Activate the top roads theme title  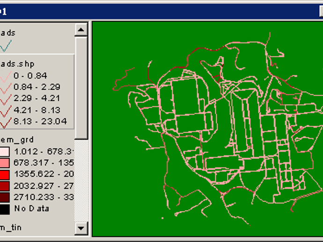[8, 33]
